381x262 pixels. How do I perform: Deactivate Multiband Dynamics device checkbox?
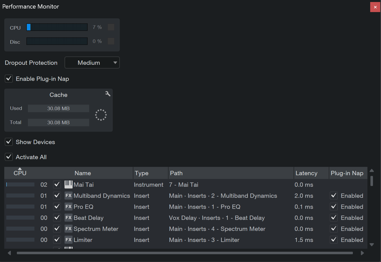tap(57, 195)
